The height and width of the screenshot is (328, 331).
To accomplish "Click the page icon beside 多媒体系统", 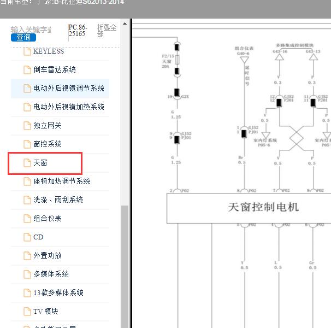I will (x=27, y=274).
